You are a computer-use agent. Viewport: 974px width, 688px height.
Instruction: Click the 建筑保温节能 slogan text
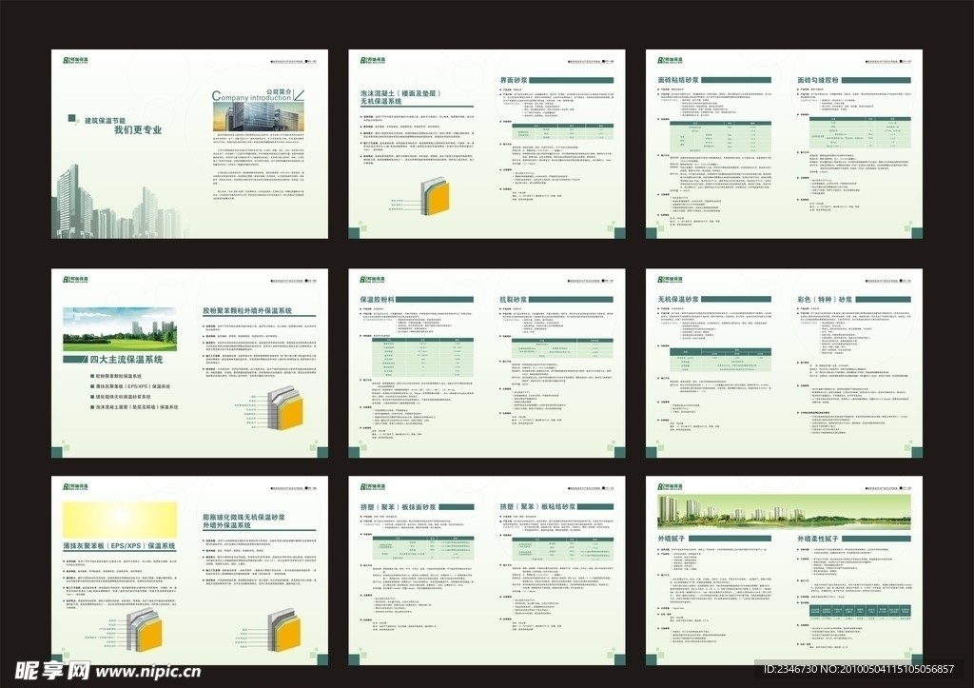(105, 121)
